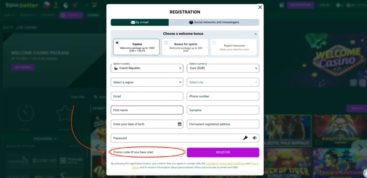Click the settings gear icon in header
This screenshot has width=367, height=178.
338,5
